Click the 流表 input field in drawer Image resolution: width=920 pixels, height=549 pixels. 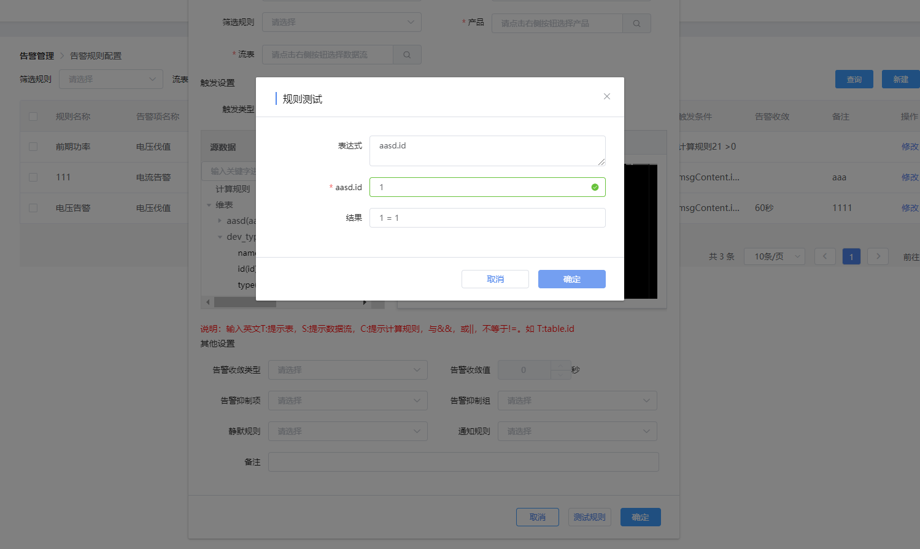click(x=328, y=55)
